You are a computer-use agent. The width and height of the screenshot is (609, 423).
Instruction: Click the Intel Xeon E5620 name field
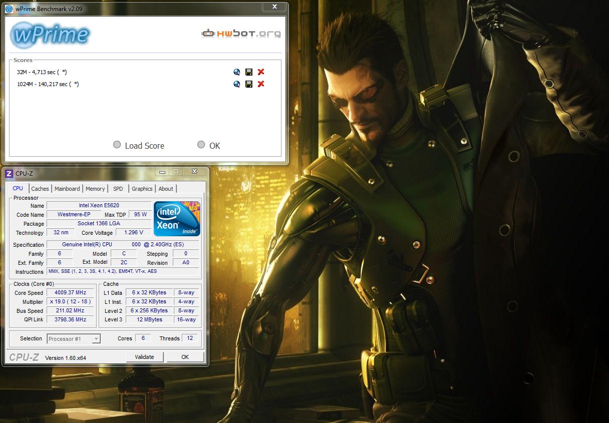click(99, 206)
